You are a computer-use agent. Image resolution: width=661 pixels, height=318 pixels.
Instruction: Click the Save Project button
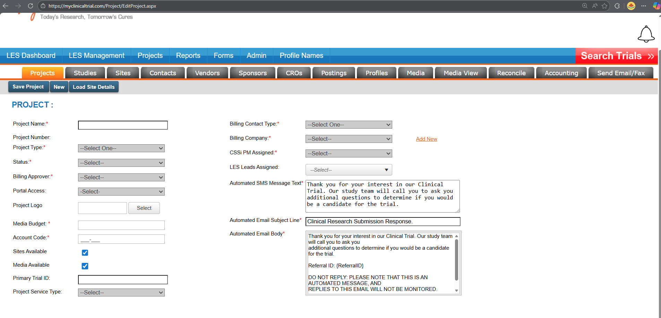[28, 87]
